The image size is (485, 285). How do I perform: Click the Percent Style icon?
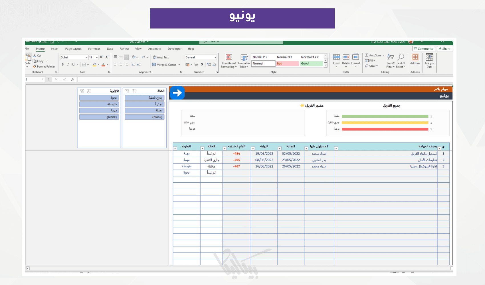(x=196, y=65)
